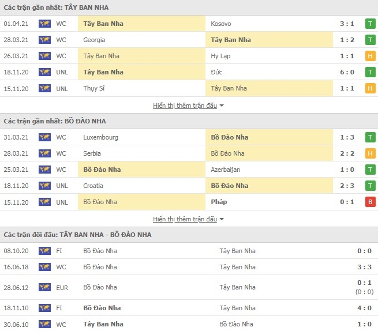Expand more Bồ Đào Nha matches
Viewport: 378px width, 331px height.
click(x=185, y=219)
